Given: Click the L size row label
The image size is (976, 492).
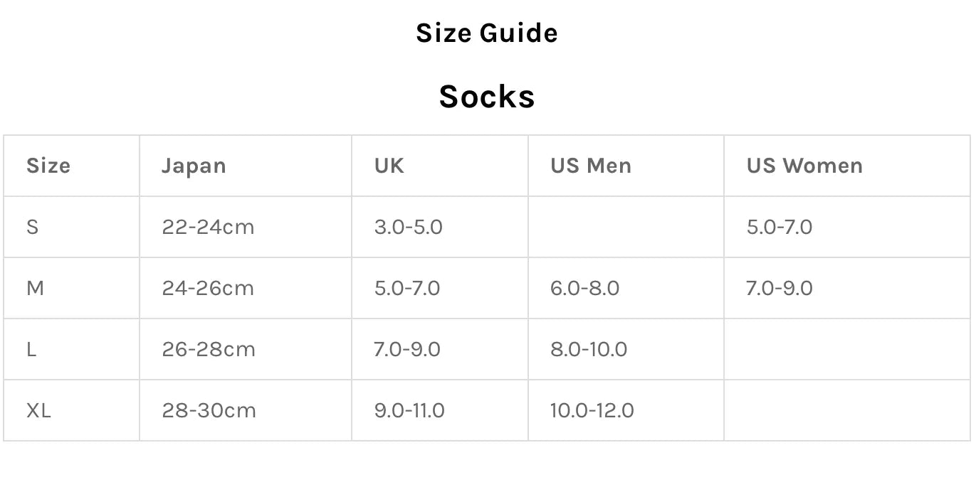Looking at the screenshot, I should [31, 349].
